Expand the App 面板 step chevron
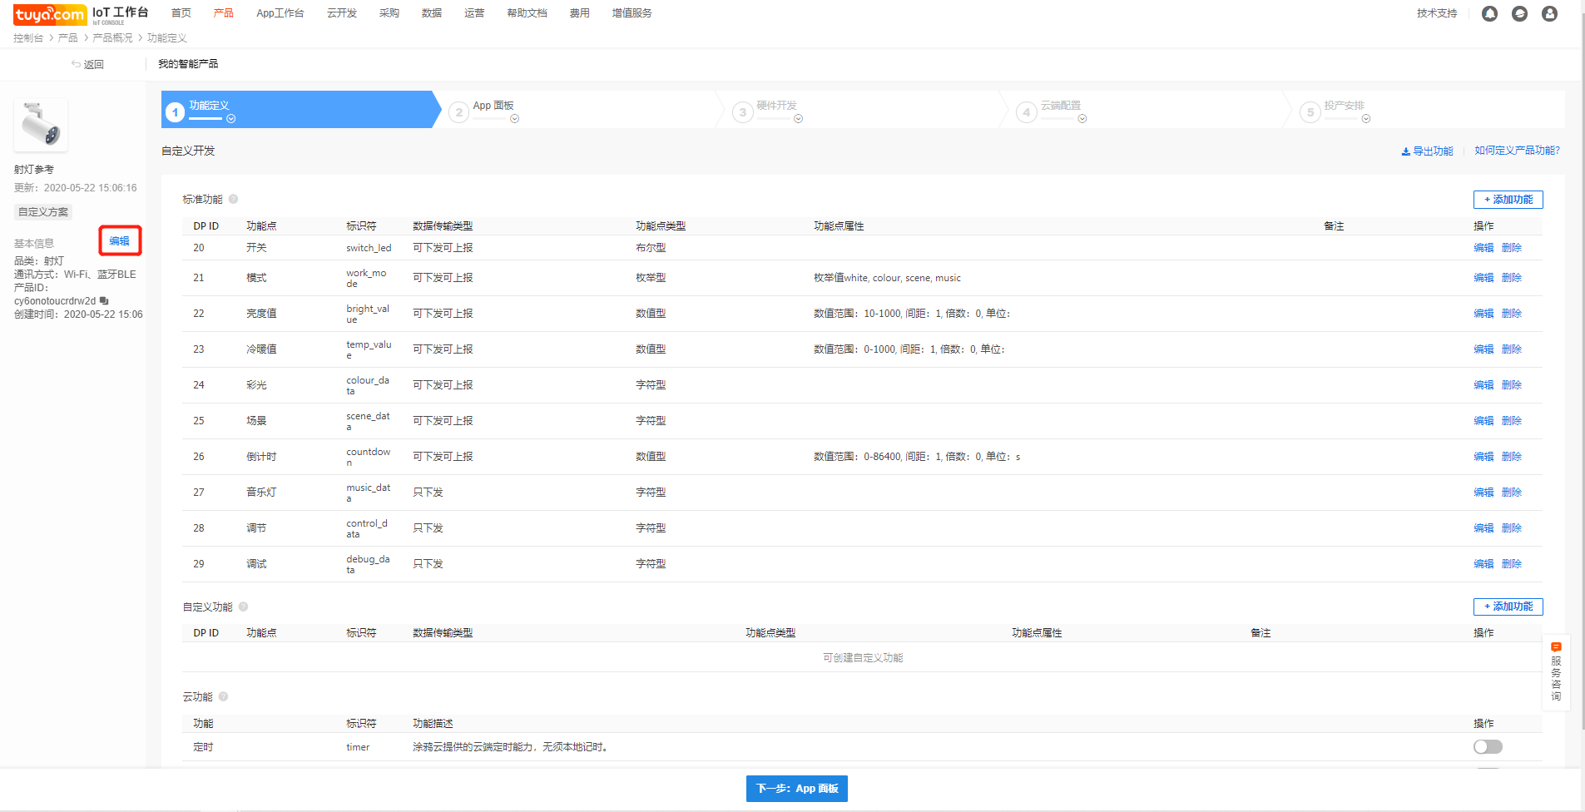Viewport: 1585px width, 812px height. tap(514, 119)
